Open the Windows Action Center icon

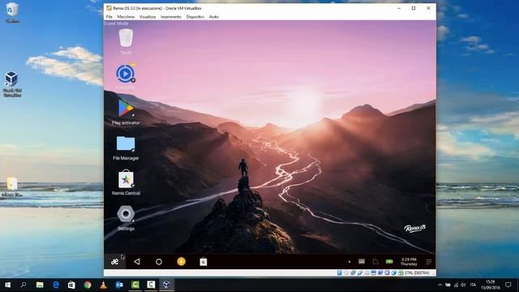pos(508,285)
